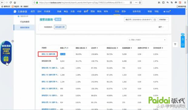
Task: Click the browser forward arrow
Action: pyautogui.click(x=6, y=2)
